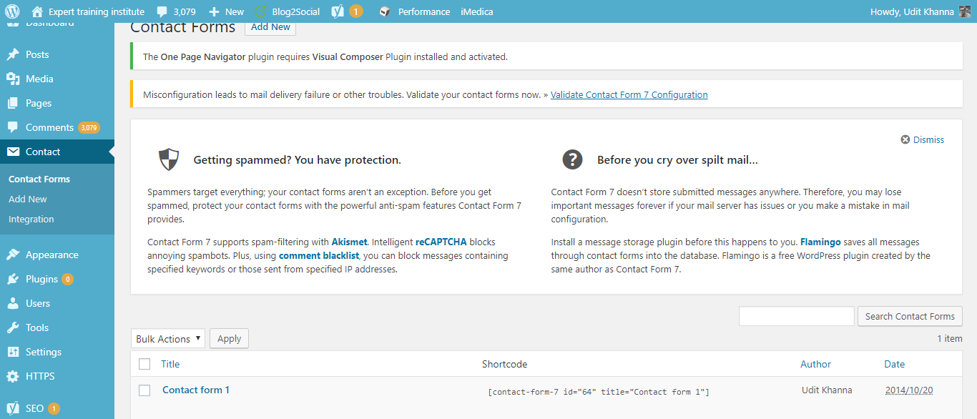Click the Validate Contact Form 7 Configuration link
This screenshot has height=419, width=977.
click(629, 94)
